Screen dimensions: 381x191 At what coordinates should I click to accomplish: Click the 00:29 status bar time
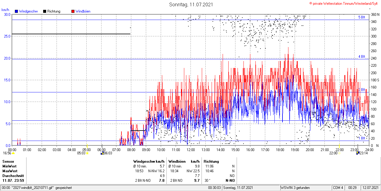click(x=352, y=188)
